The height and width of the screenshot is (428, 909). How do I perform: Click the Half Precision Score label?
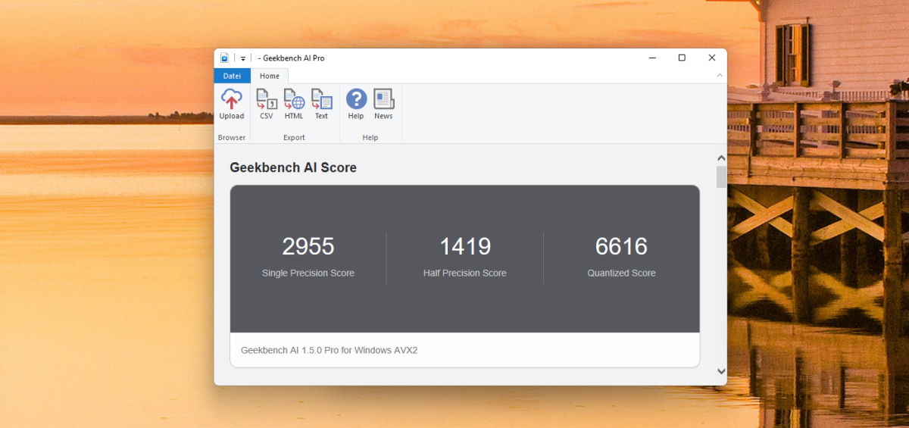pos(465,273)
